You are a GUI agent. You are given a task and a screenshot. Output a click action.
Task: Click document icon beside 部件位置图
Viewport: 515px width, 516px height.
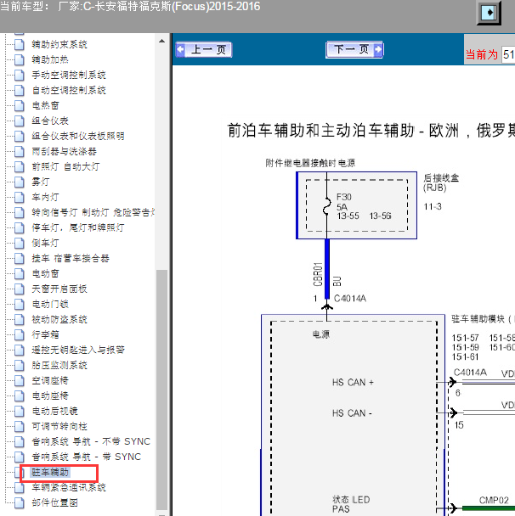(x=19, y=502)
